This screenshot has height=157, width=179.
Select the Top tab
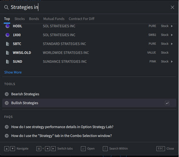pos(7,19)
